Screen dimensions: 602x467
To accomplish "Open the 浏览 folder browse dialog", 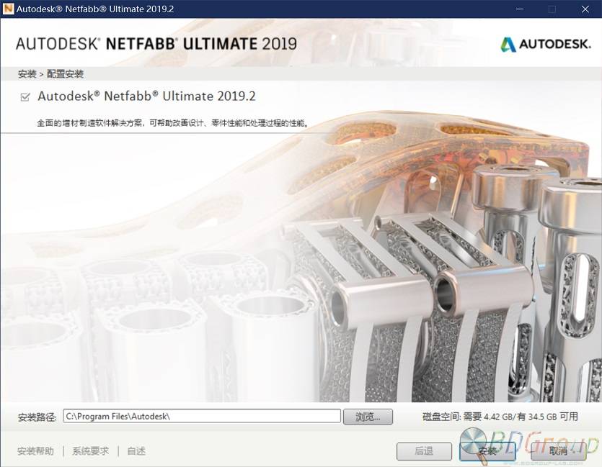I will click(368, 416).
